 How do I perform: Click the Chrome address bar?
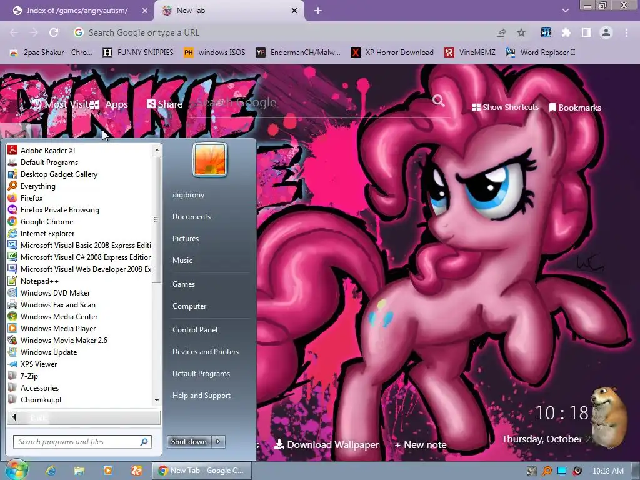[282, 32]
